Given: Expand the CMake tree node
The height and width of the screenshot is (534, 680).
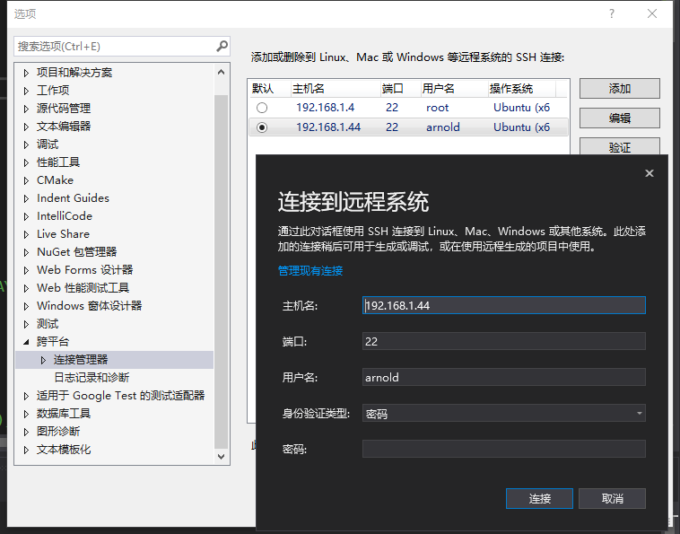Looking at the screenshot, I should pyautogui.click(x=26, y=180).
